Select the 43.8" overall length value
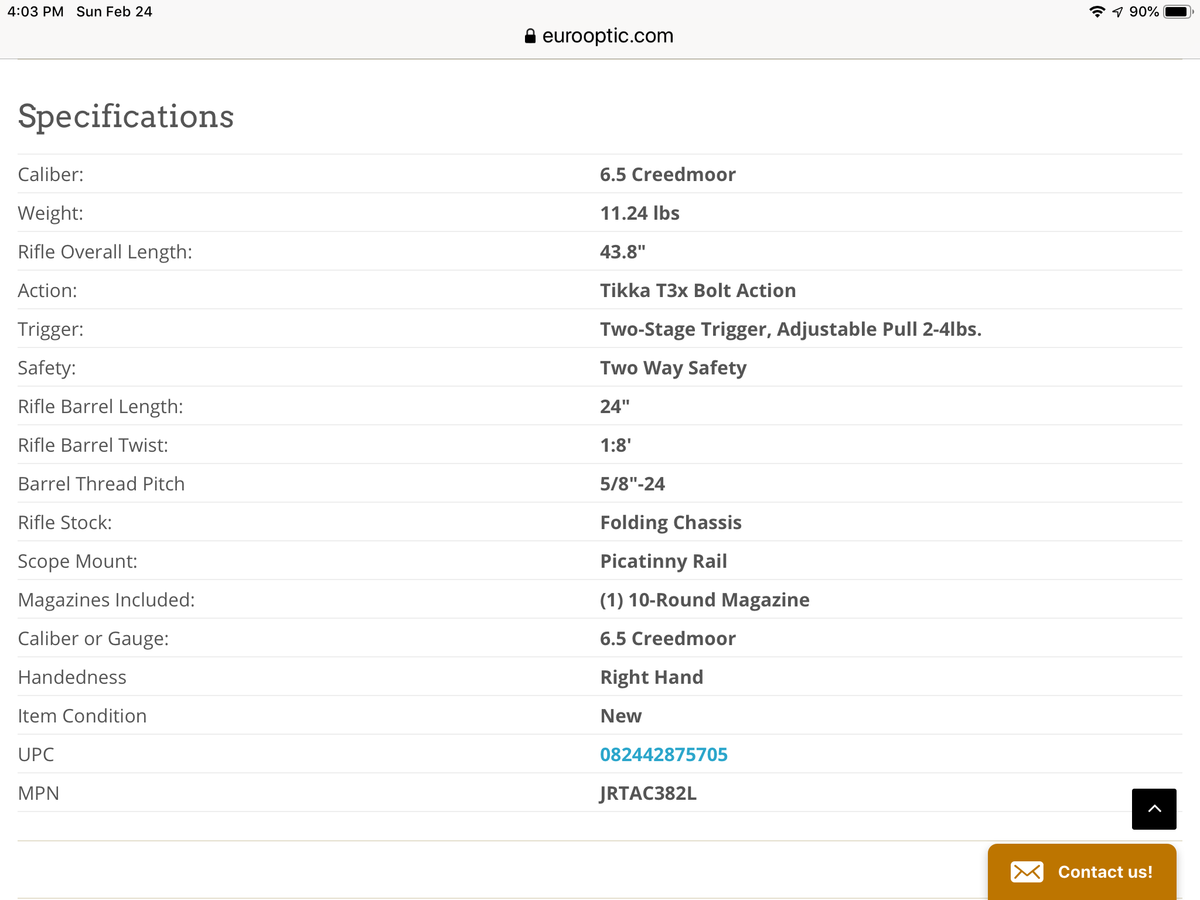Viewport: 1200px width, 900px height. (x=622, y=251)
